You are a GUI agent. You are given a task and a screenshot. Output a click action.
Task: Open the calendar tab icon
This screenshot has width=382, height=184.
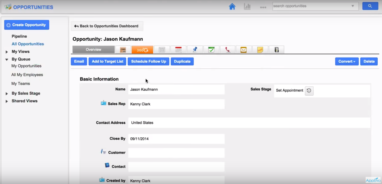178,50
